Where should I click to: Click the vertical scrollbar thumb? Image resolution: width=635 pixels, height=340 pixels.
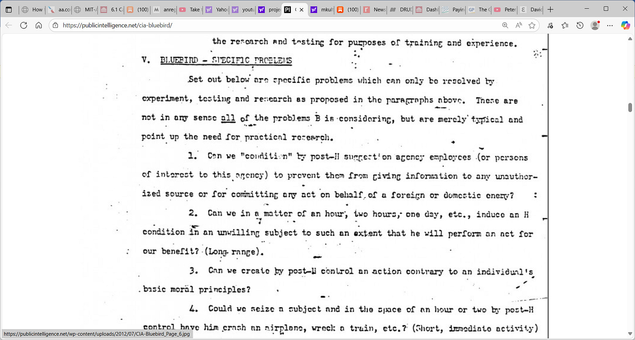point(630,107)
